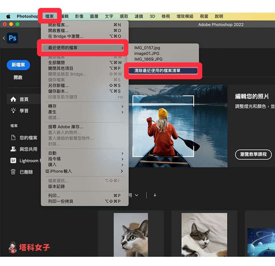Click the Photoshop Ps home logo

point(13,38)
